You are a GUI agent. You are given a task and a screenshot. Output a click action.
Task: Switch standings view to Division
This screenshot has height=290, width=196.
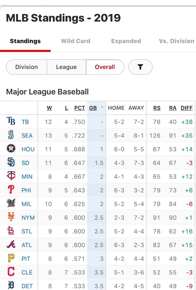click(27, 67)
